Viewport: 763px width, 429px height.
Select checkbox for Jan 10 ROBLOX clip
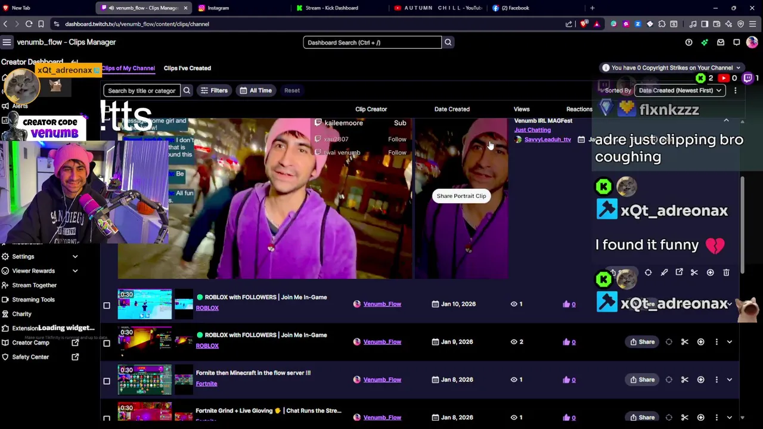click(x=107, y=306)
